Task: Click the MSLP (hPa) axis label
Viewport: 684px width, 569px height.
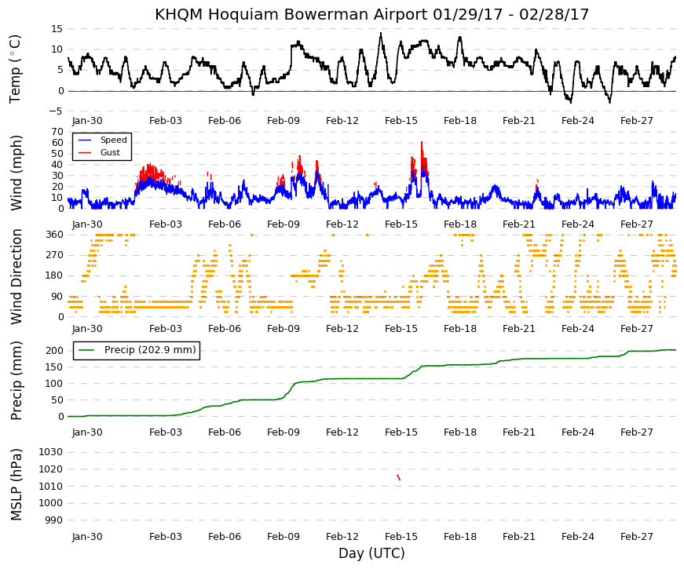Action: click(16, 485)
